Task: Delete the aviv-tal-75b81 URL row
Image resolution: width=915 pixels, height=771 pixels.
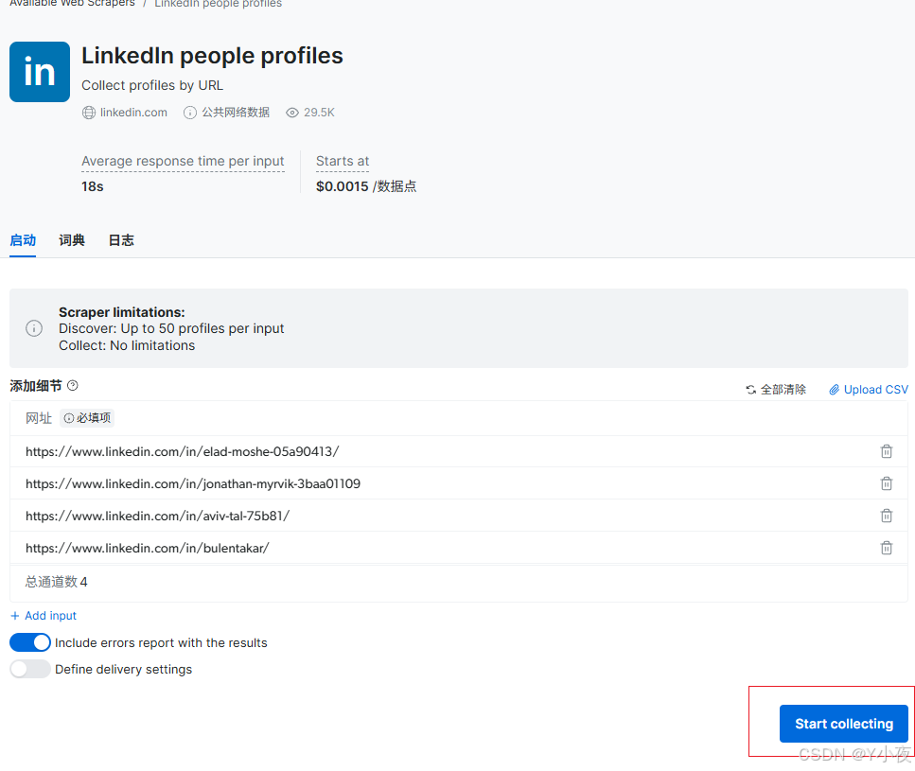Action: click(x=887, y=516)
